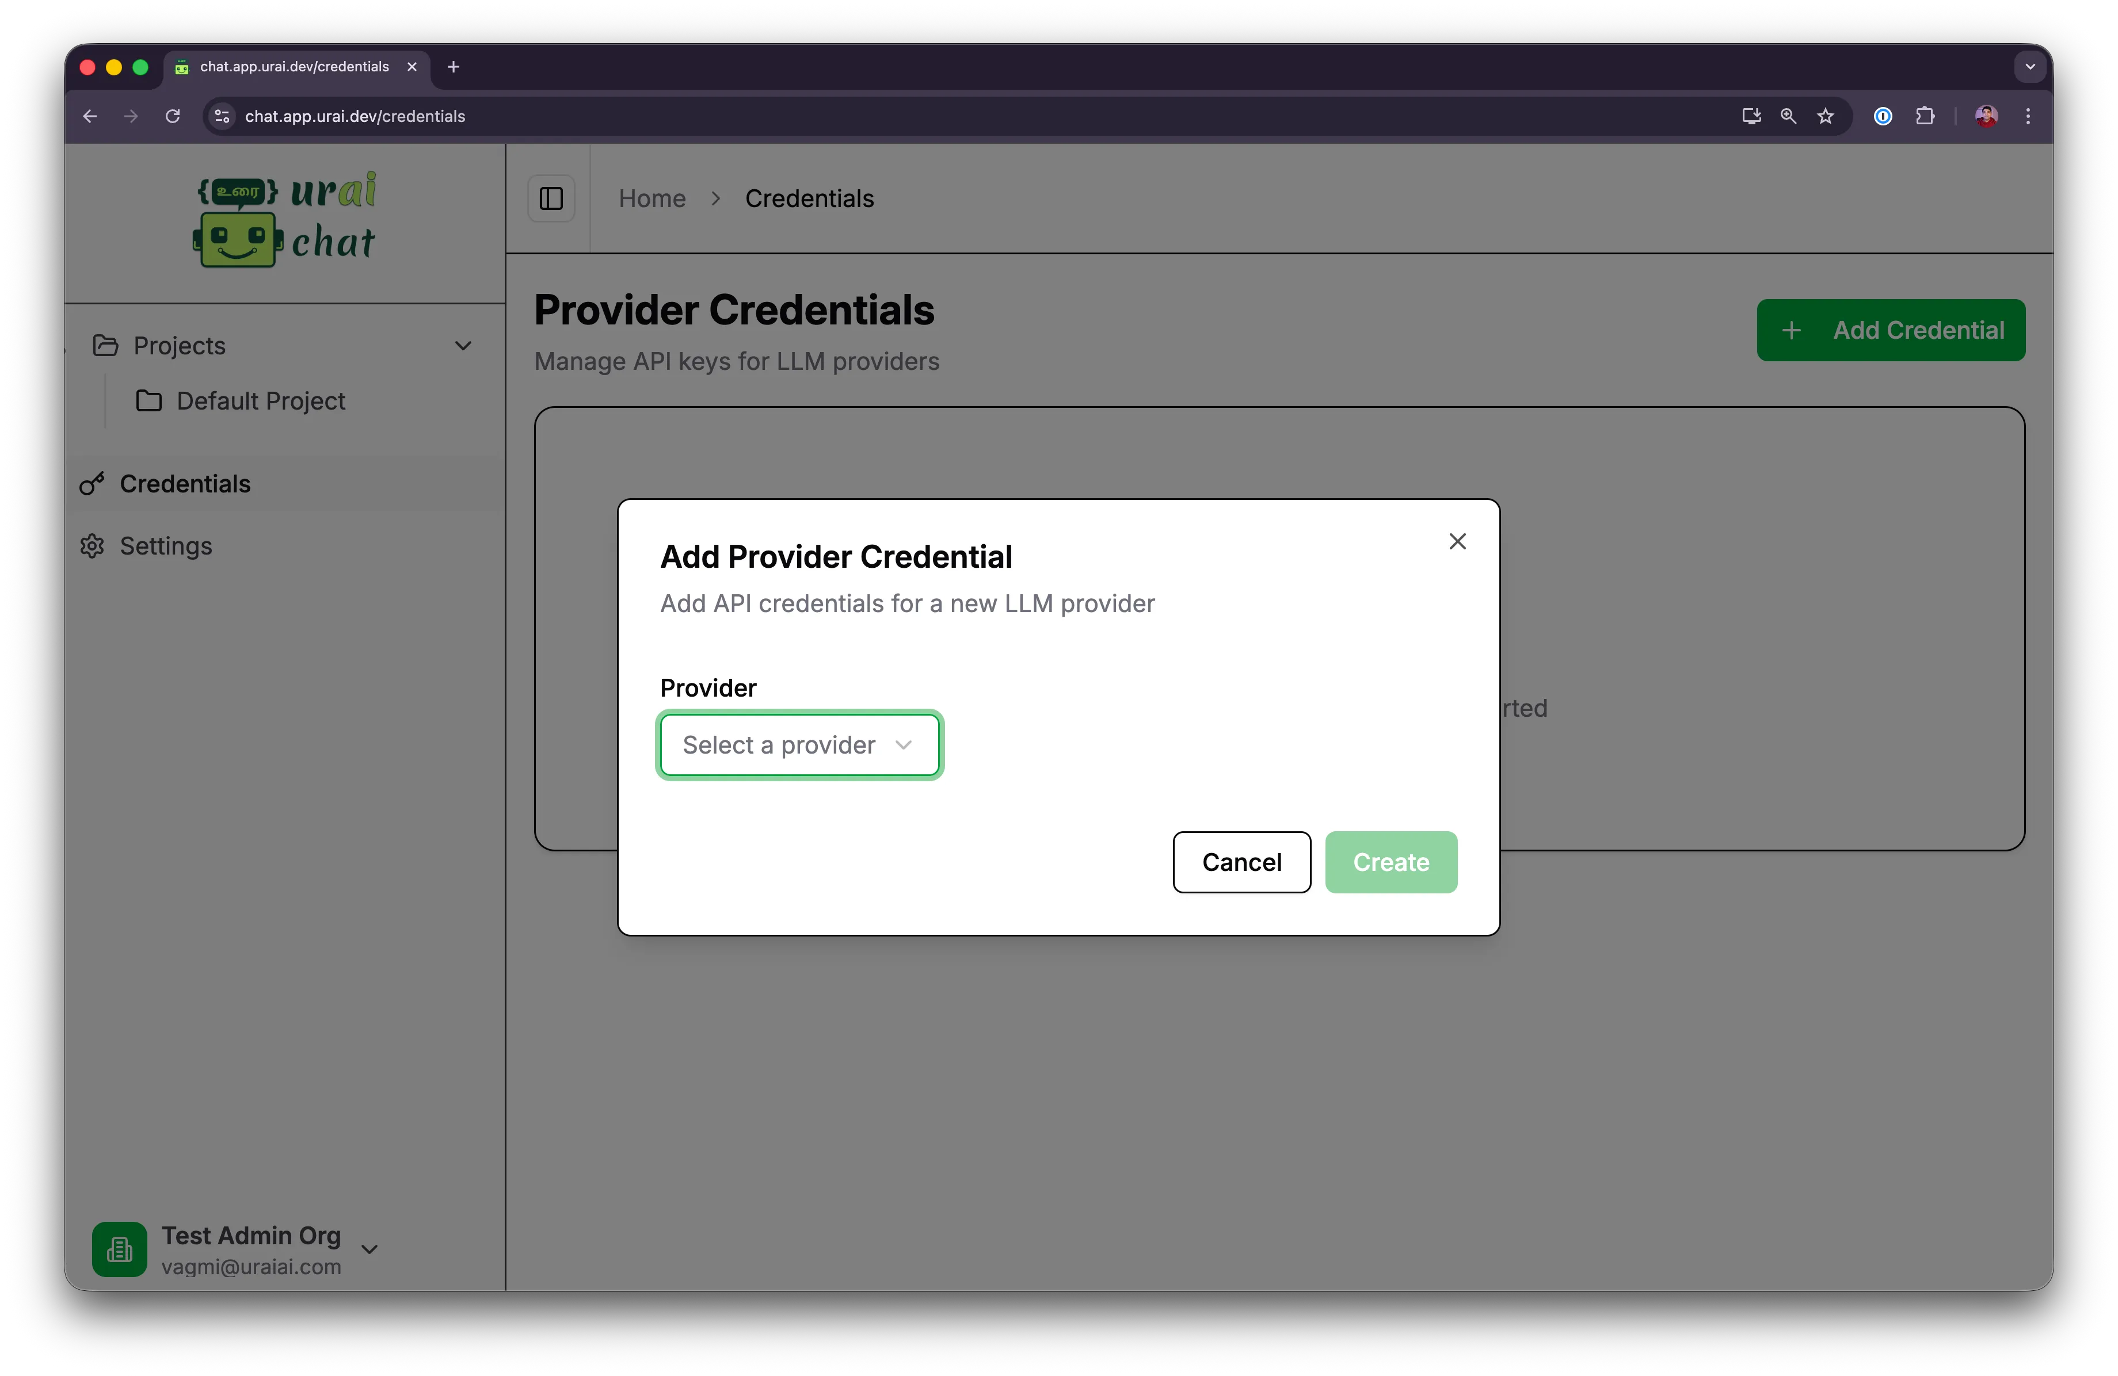Click the urai chat robot logo
2118x1376 pixels.
point(285,220)
